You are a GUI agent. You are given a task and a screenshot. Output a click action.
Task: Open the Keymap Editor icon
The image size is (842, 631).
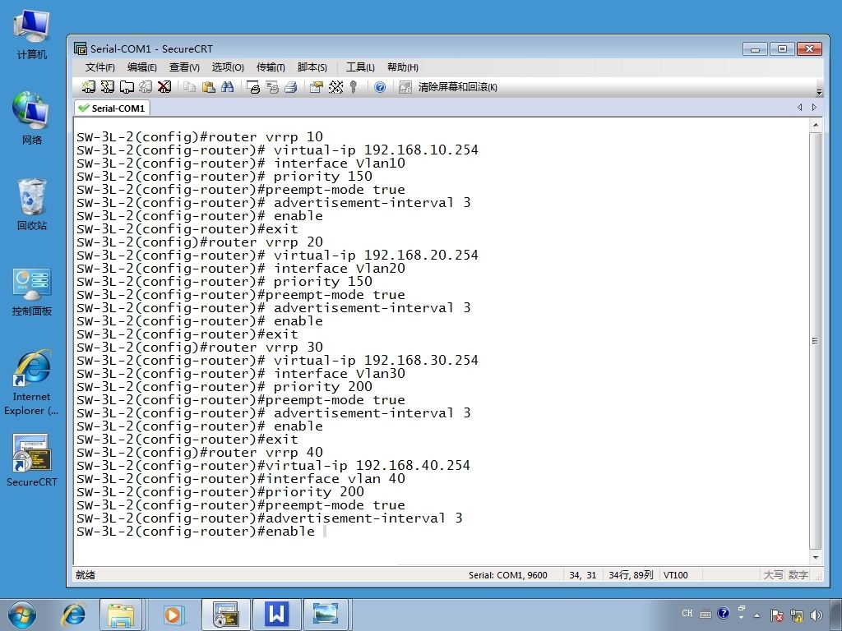pos(335,87)
